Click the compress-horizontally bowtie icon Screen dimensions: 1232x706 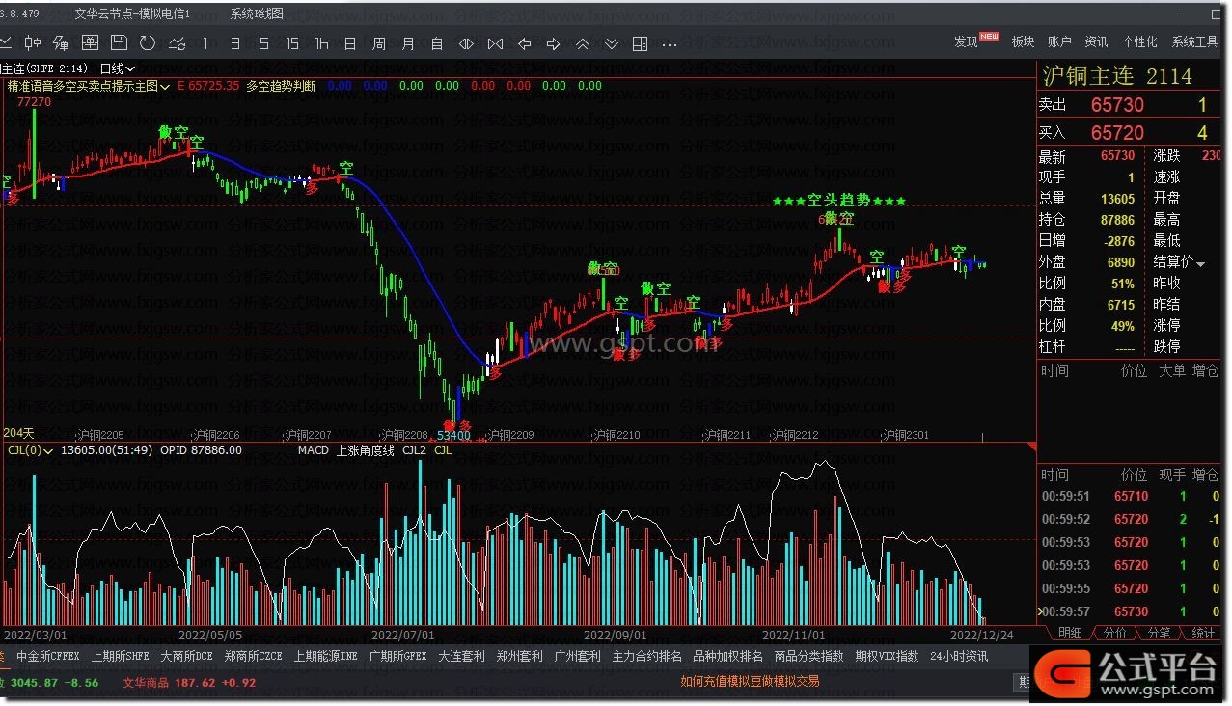tap(495, 43)
